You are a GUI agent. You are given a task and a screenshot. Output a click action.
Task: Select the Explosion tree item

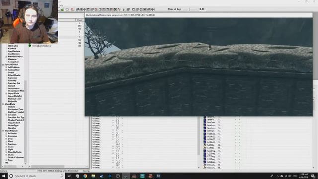pyautogui.click(x=13, y=78)
